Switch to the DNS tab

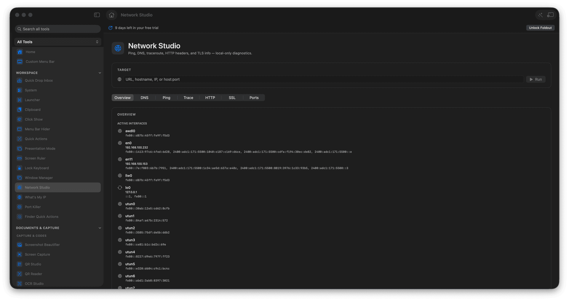(145, 98)
